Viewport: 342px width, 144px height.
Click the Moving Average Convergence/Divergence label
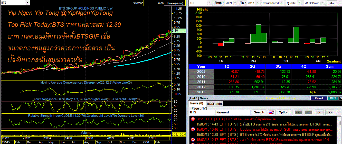coord(86,83)
